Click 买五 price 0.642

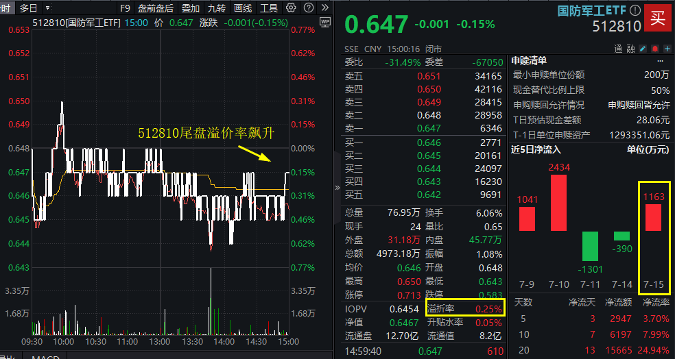click(x=429, y=195)
